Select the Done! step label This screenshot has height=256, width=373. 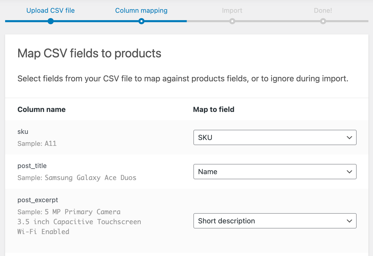[323, 10]
